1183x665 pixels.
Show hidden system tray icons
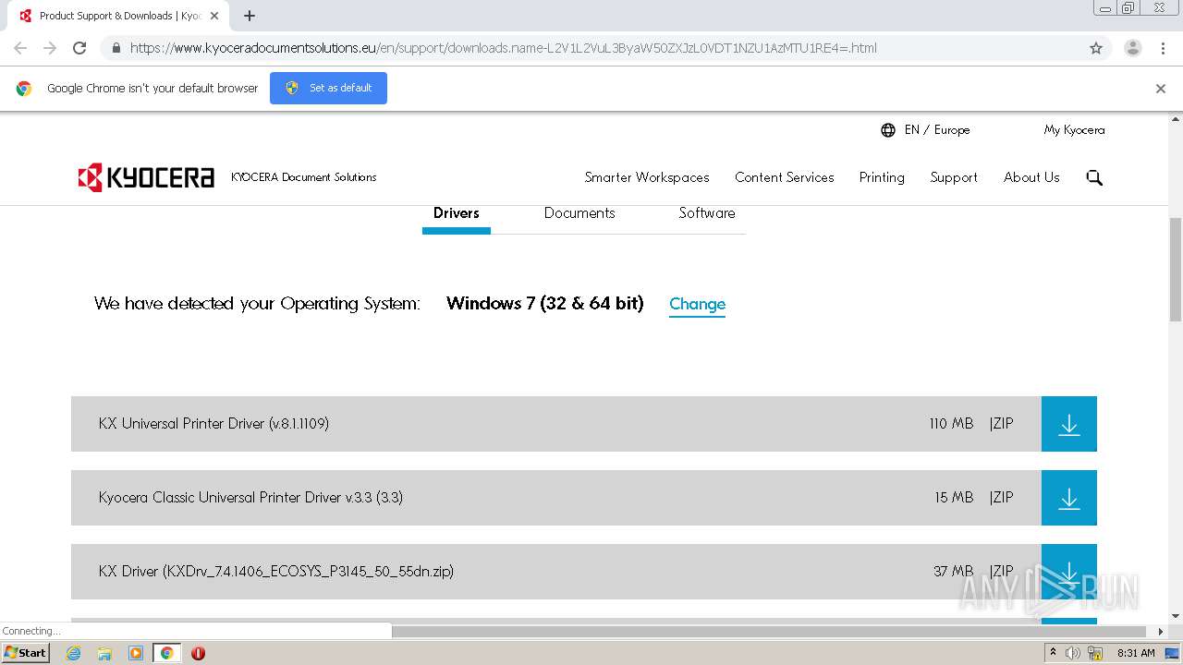pos(1053,653)
